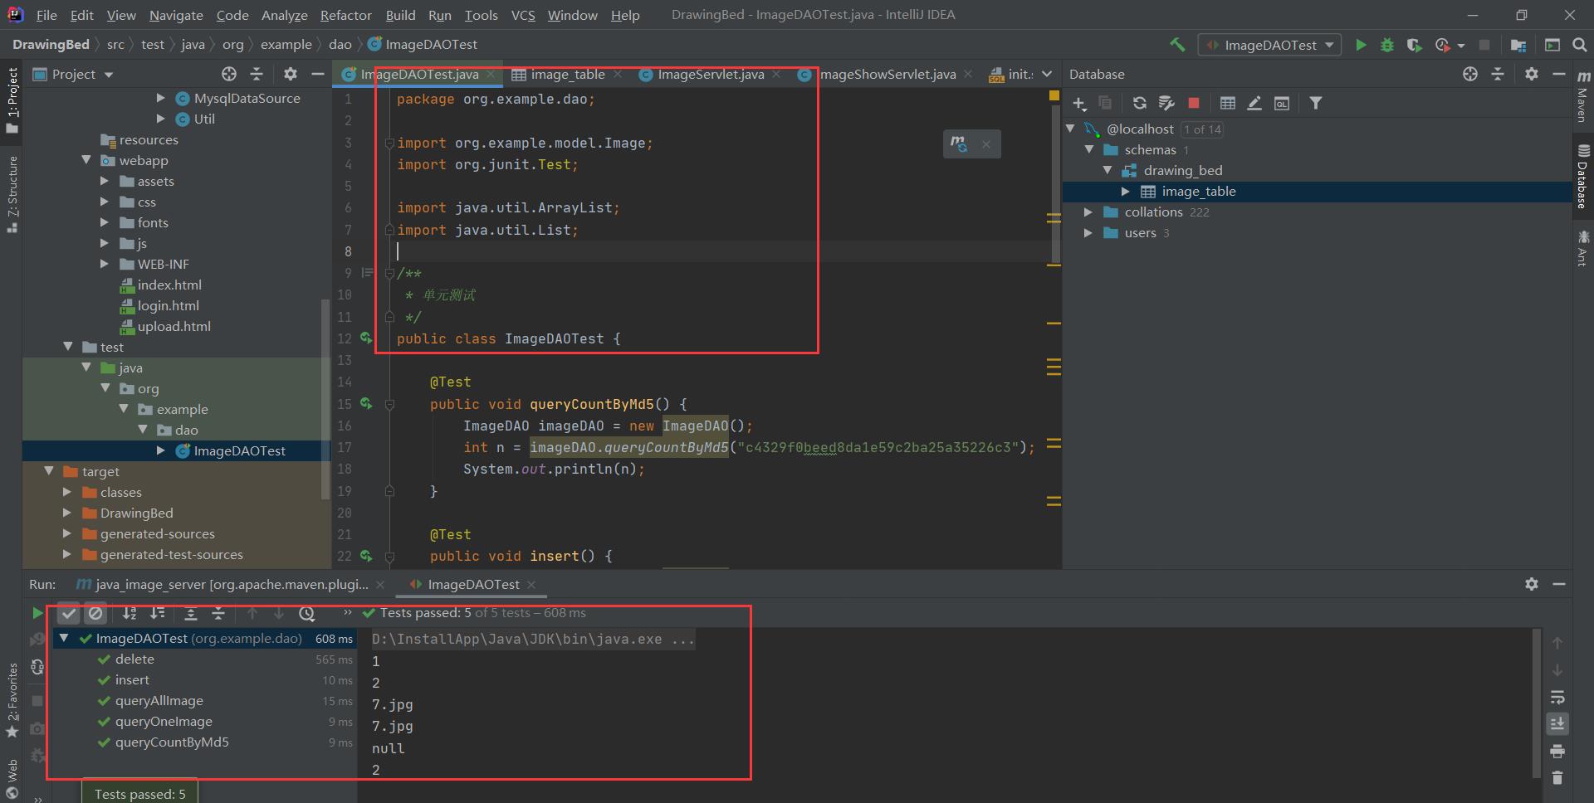Clear console output with trash icon
The width and height of the screenshot is (1594, 803).
point(1557,777)
